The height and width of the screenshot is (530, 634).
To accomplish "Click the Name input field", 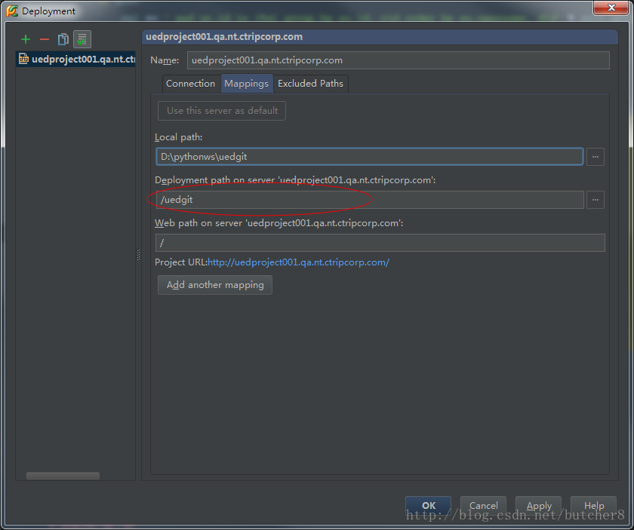I will [398, 60].
